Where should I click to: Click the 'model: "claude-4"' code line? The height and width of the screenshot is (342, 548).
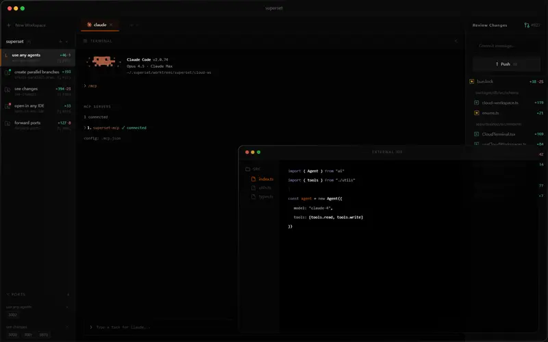[313, 208]
